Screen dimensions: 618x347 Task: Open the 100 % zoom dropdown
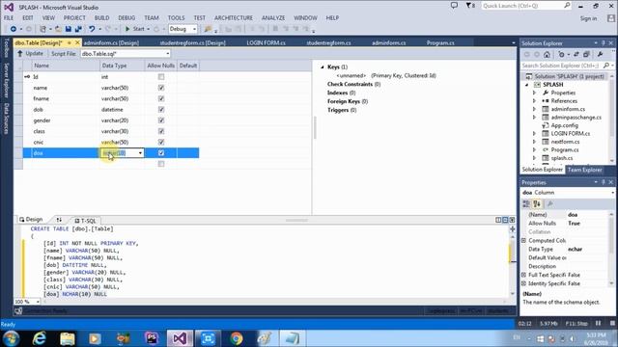coord(38,302)
